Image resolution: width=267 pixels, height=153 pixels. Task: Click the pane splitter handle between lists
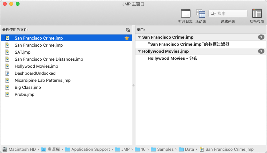point(133,85)
